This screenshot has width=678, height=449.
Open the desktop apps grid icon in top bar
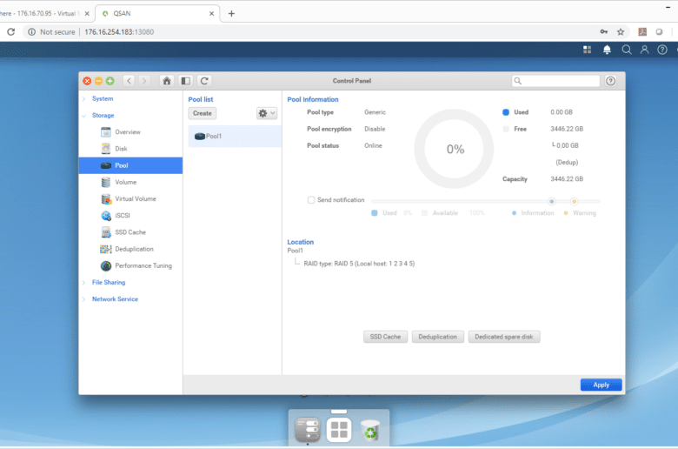click(588, 50)
